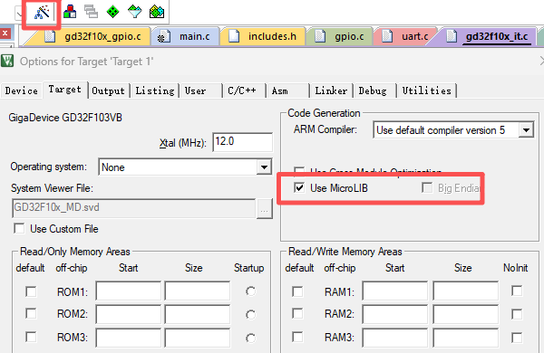Enable the RAM1 default checkbox
The width and height of the screenshot is (544, 353).
[x=297, y=291]
